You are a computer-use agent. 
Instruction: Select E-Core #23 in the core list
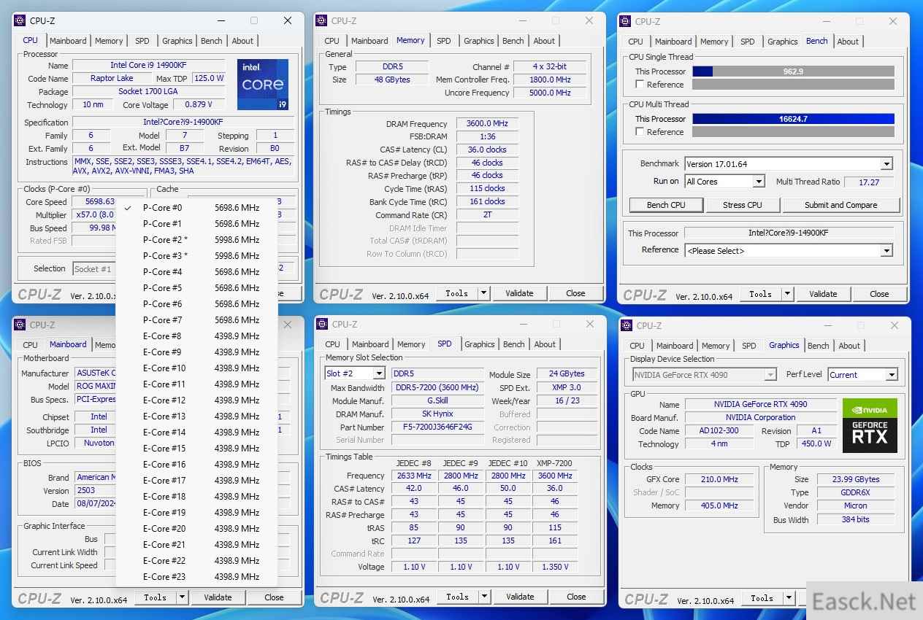pos(196,577)
